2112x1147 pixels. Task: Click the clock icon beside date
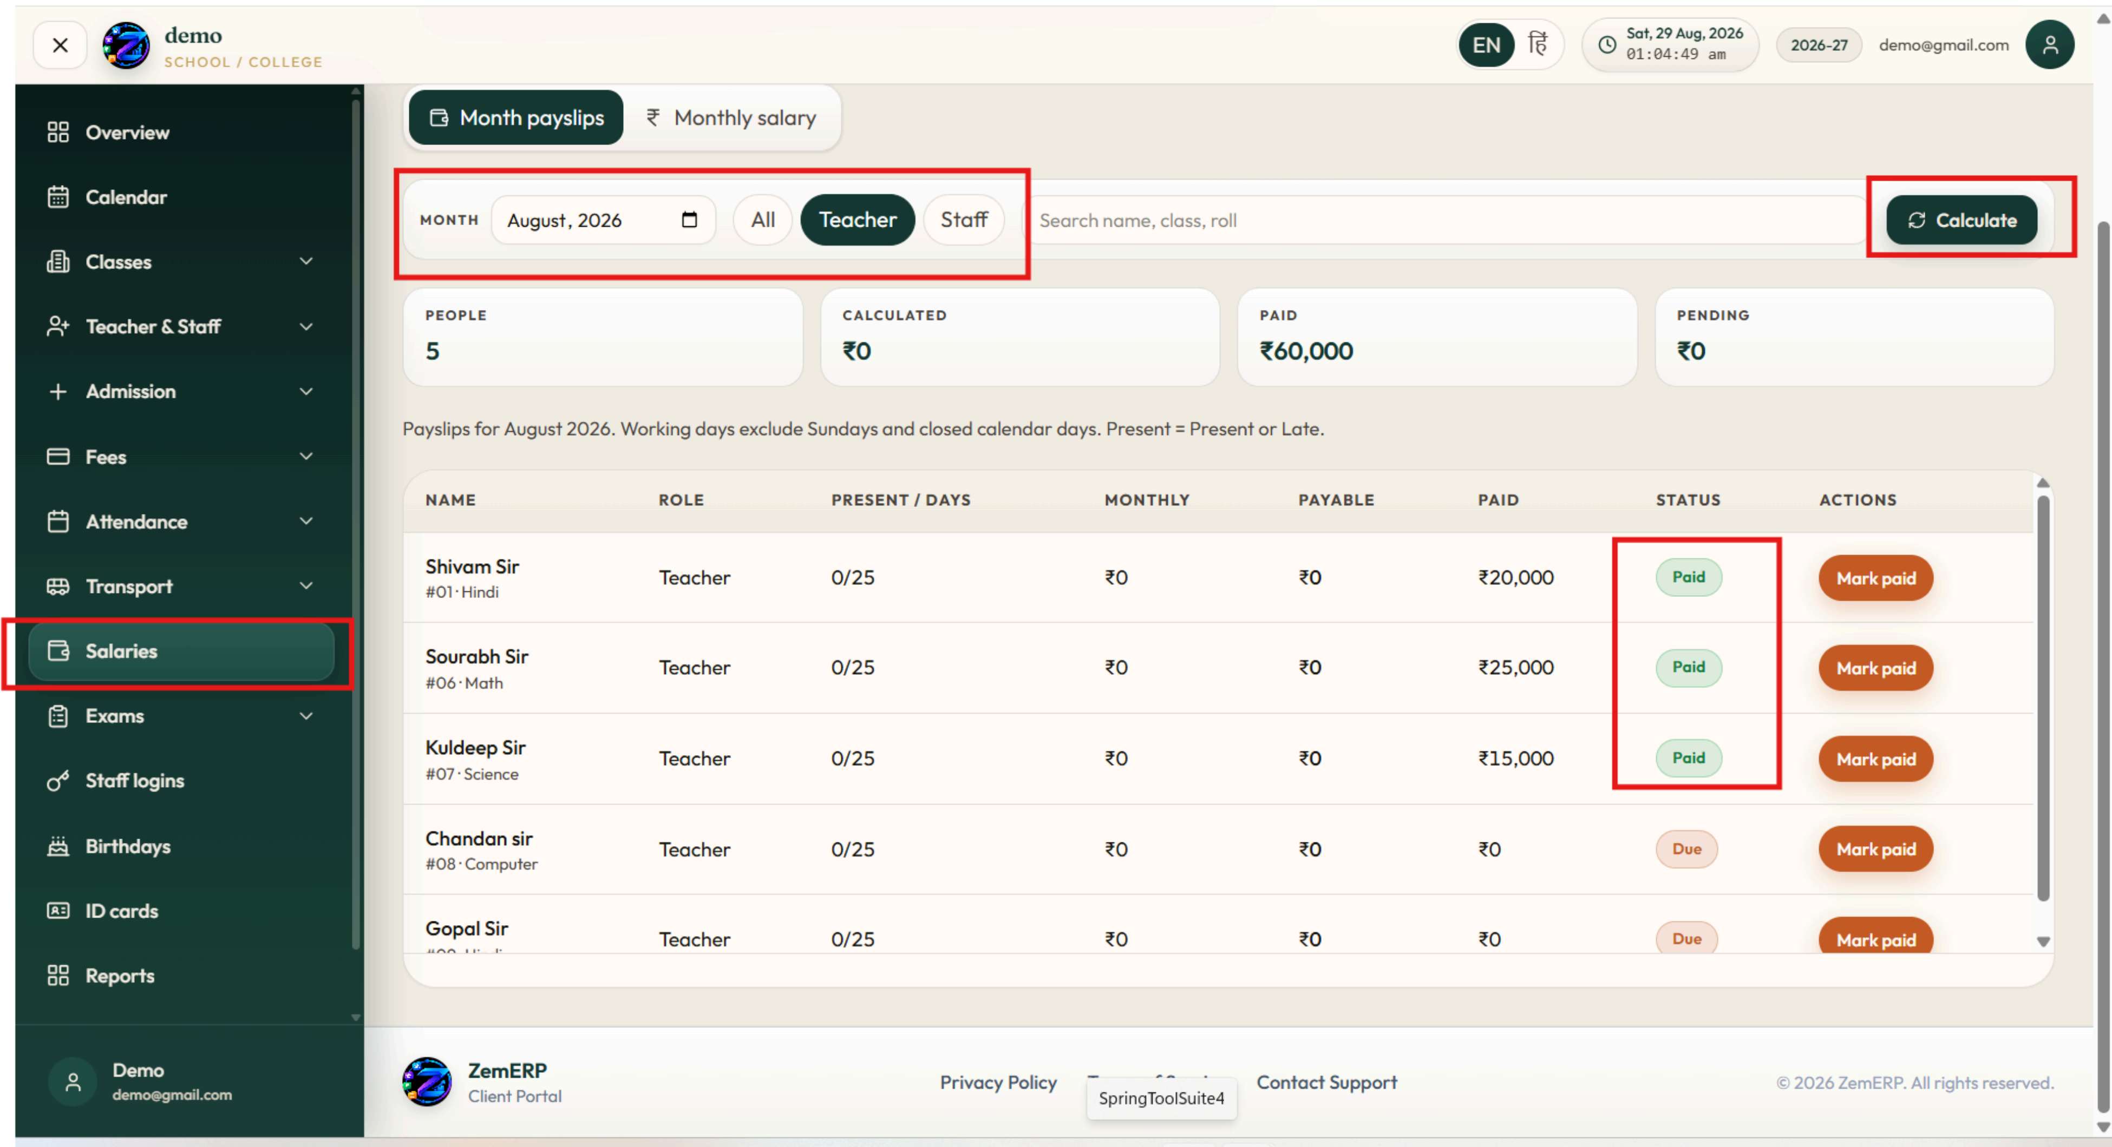pyautogui.click(x=1607, y=44)
